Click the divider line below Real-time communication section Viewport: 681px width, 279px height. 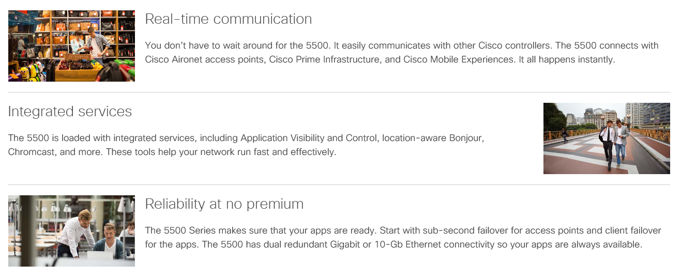tap(339, 92)
